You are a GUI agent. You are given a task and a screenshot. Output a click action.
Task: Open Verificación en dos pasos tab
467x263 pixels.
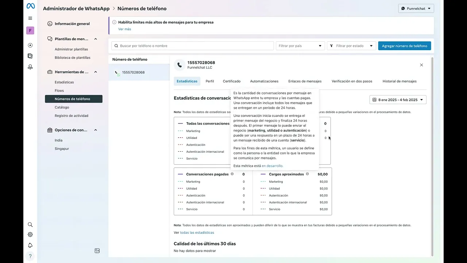[x=352, y=81]
